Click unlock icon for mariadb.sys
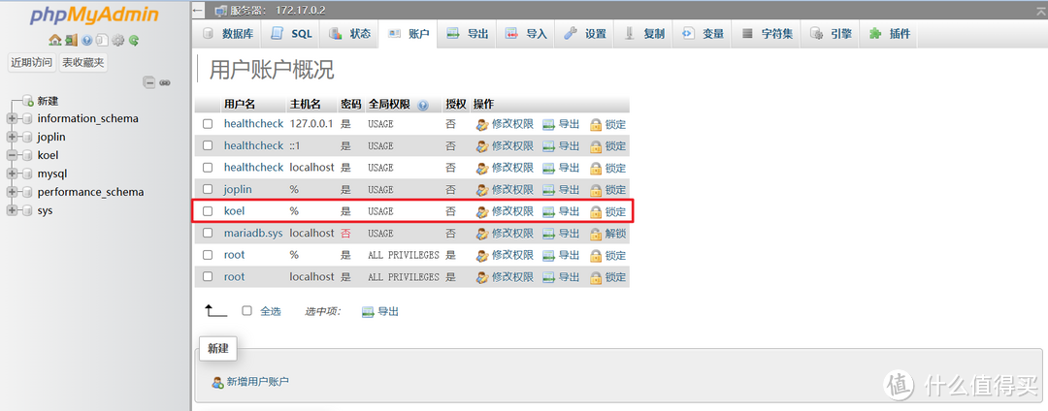 click(596, 235)
